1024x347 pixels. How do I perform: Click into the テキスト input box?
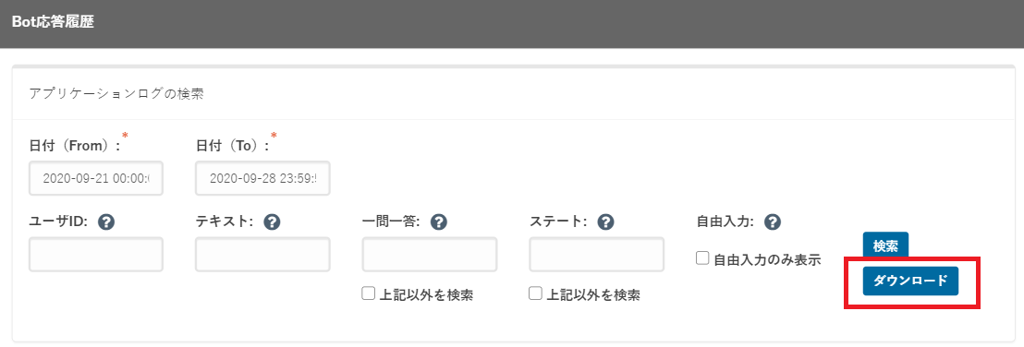(262, 255)
